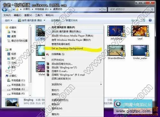The image size is (160, 117).
Task: Click the navigation pane scrollbar
Action: (30, 54)
